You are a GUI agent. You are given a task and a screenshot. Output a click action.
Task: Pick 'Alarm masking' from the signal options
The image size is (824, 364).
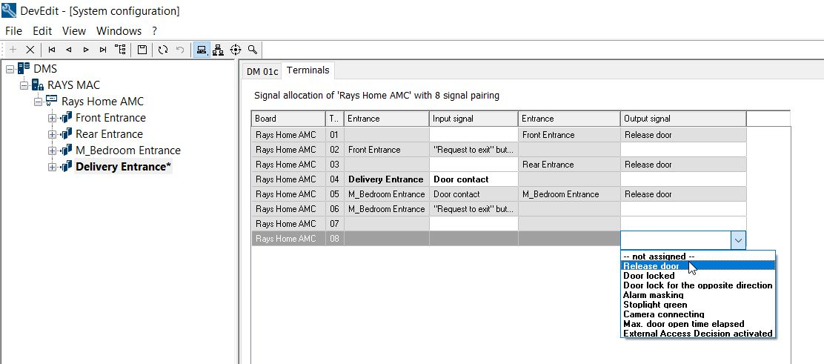[654, 295]
